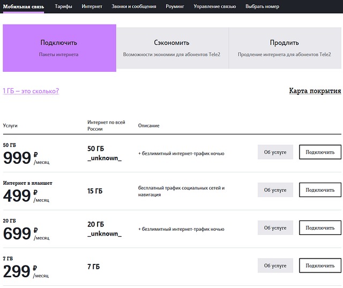Open the Роуминг menu item
The image size is (343, 288).
point(175,6)
